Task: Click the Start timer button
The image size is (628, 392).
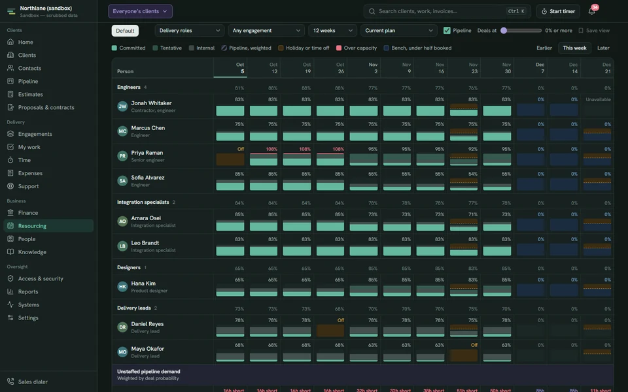Action: pos(558,11)
